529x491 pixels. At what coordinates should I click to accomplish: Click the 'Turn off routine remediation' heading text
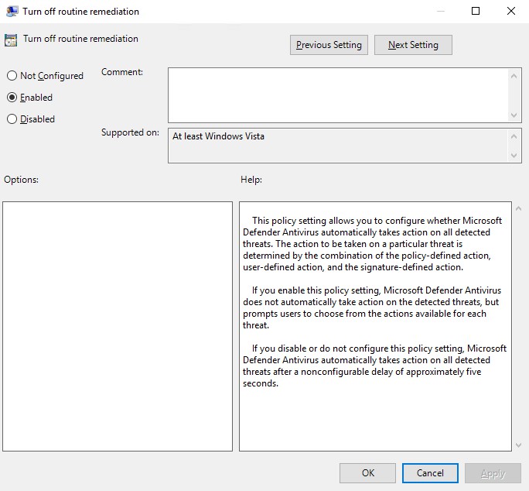[80, 39]
